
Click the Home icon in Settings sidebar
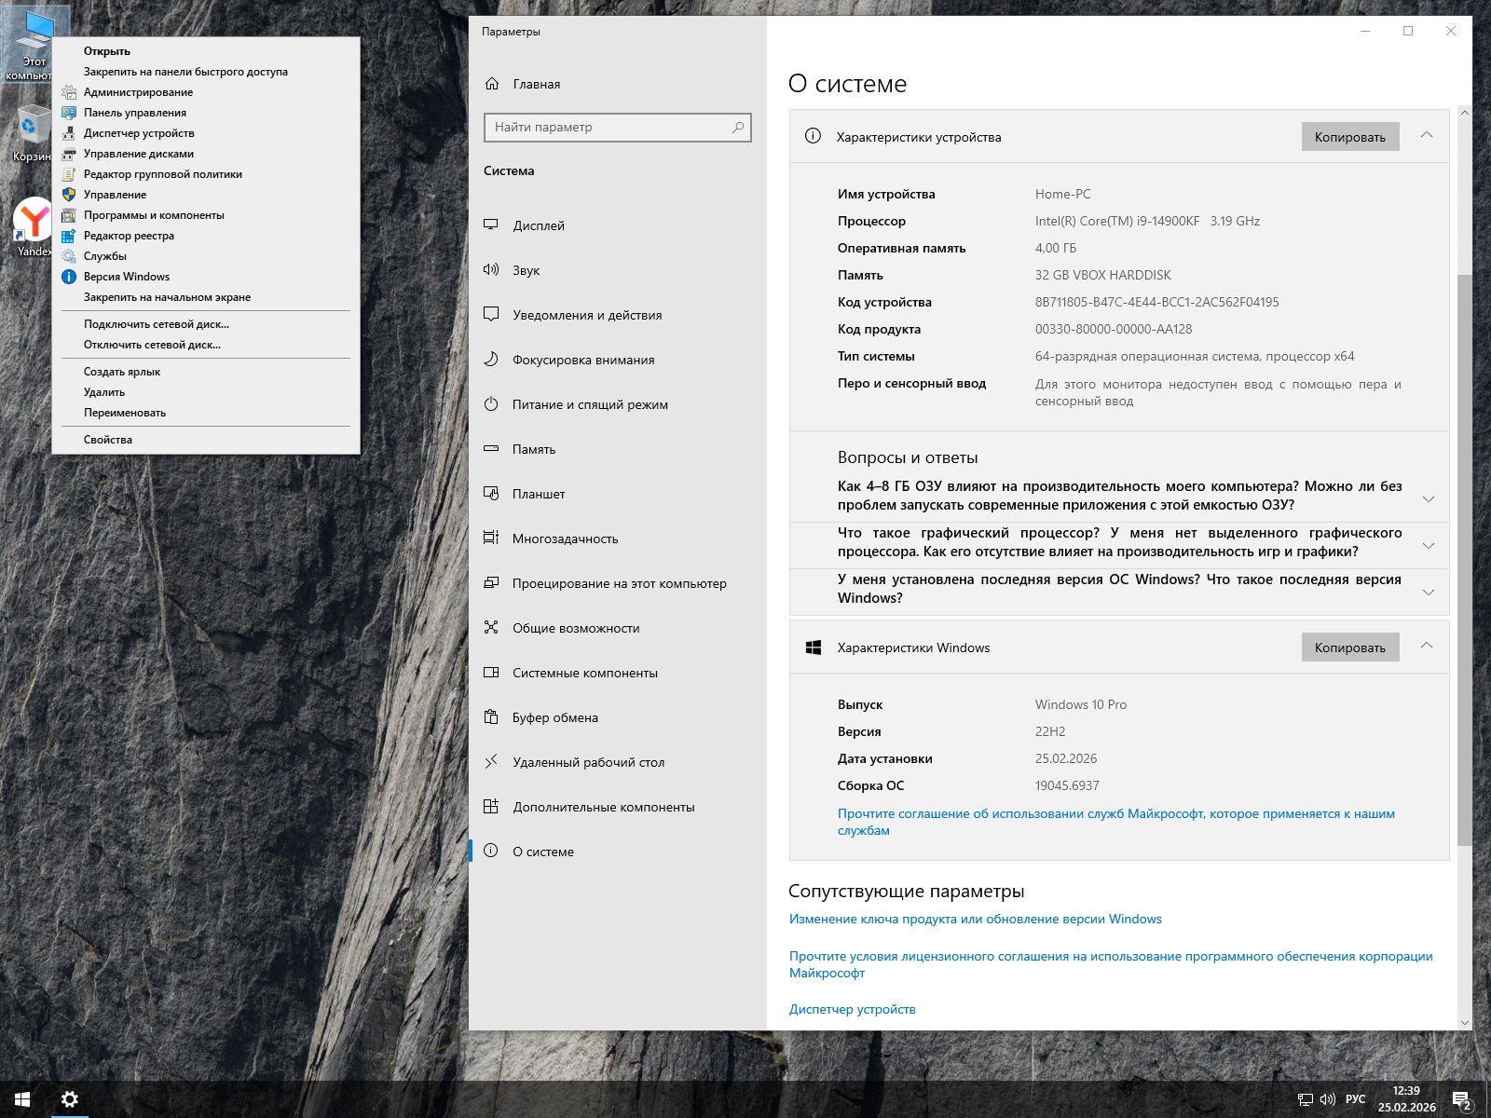tap(492, 84)
